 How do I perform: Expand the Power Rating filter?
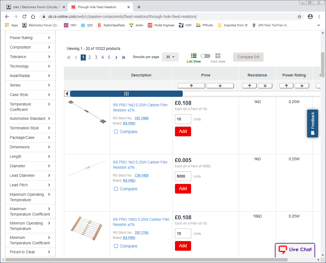click(x=30, y=38)
